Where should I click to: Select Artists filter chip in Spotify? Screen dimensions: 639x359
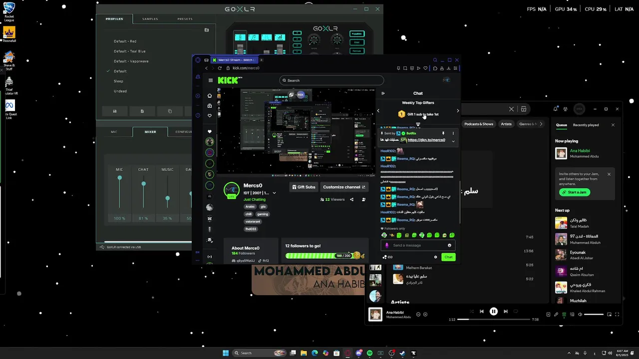pos(506,124)
